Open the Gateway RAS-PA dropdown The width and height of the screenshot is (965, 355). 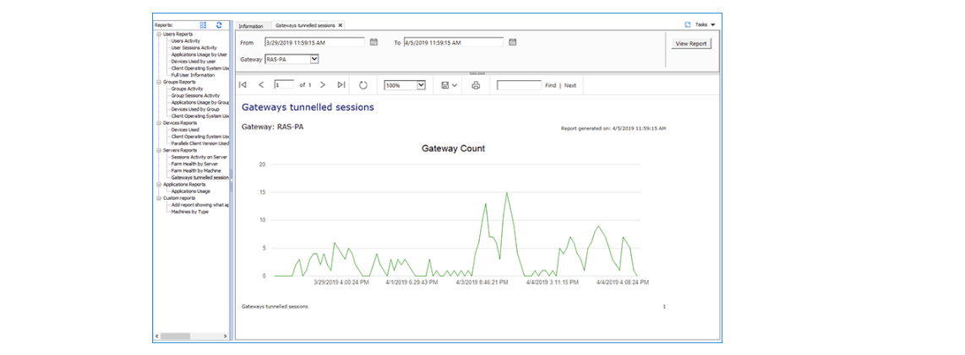(x=313, y=59)
